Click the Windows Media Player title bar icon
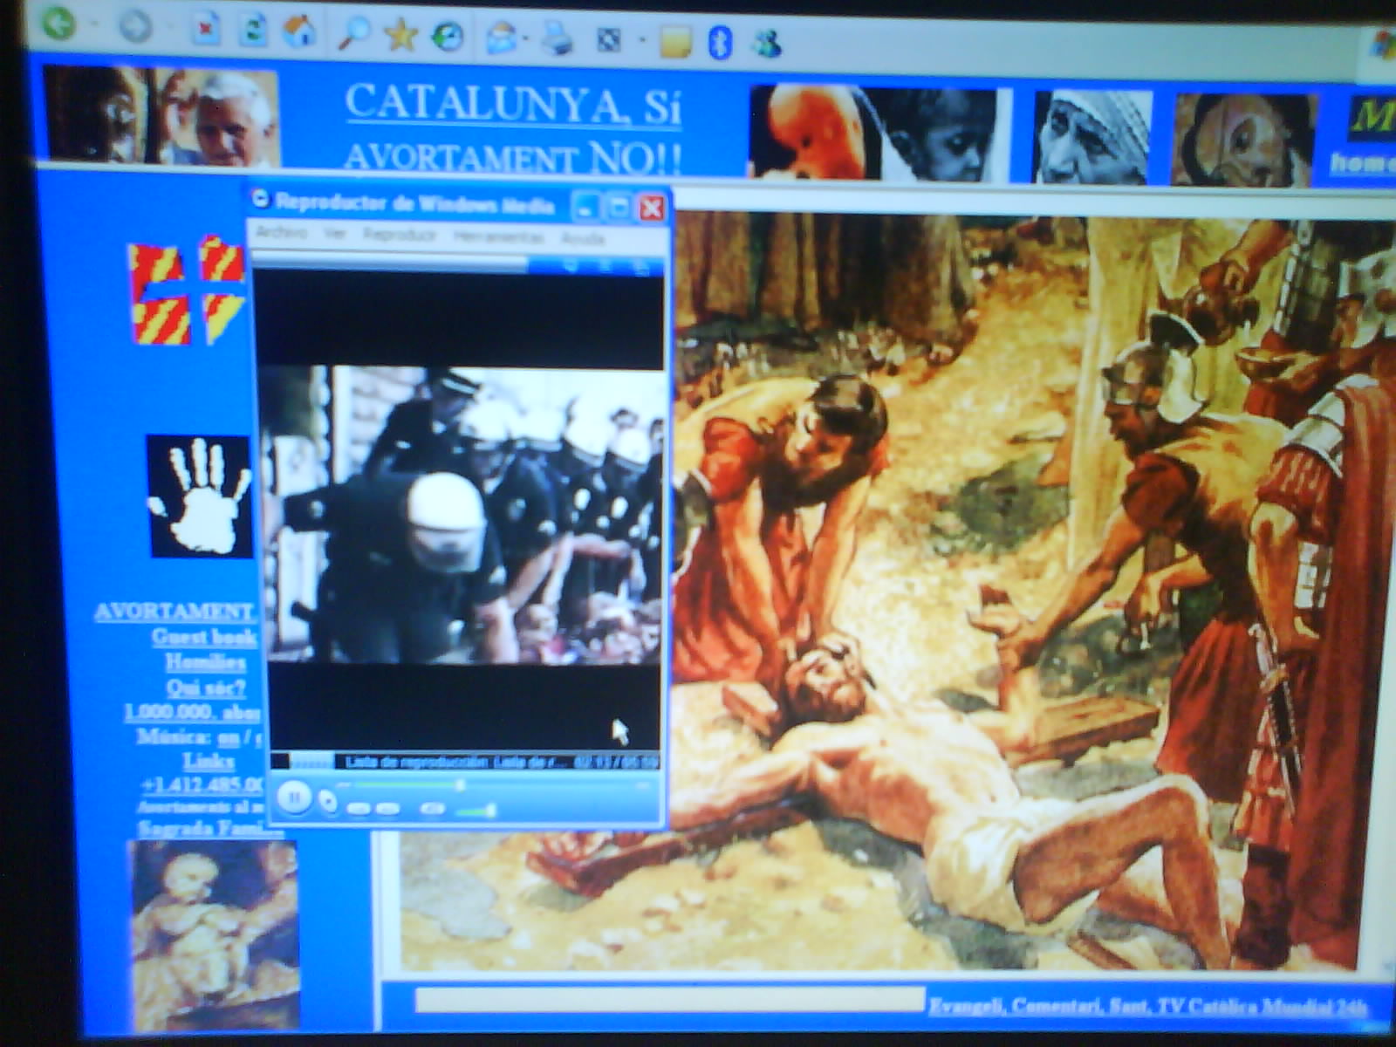This screenshot has height=1047, width=1396. (x=260, y=199)
